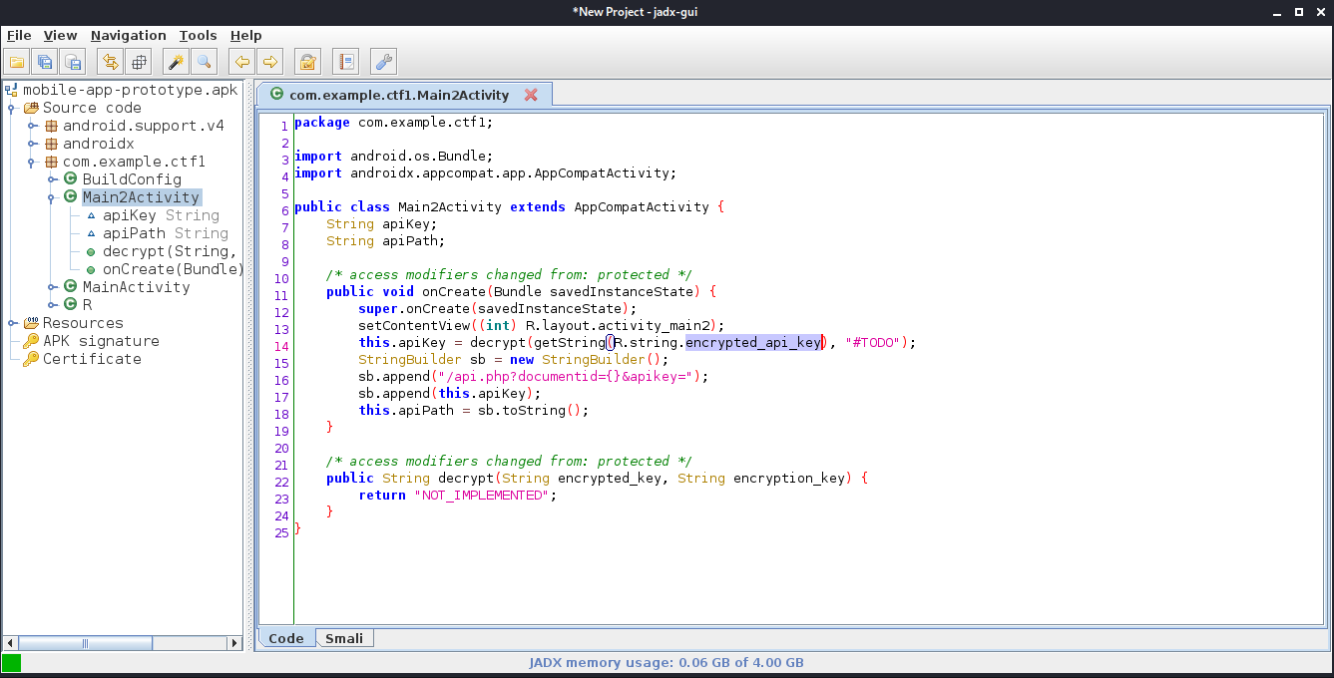This screenshot has width=1334, height=678.
Task: Click the Open file folder icon
Action: click(17, 62)
